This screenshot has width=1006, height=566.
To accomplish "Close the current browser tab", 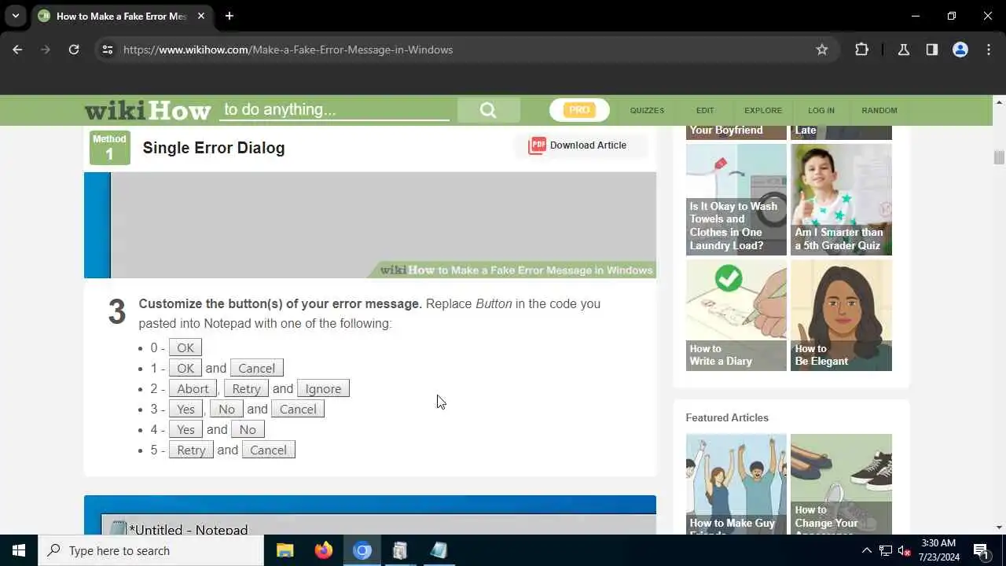I will (201, 16).
